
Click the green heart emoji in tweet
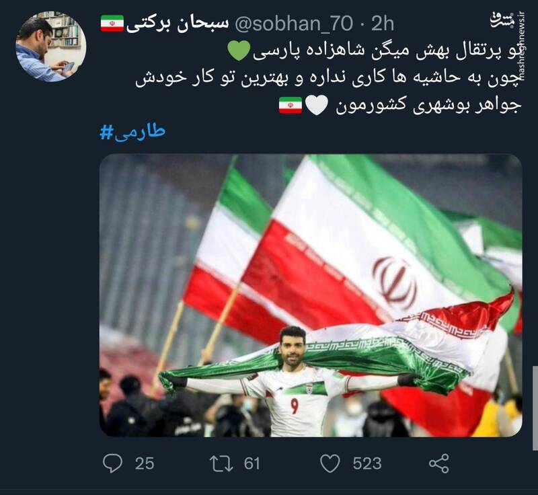click(239, 51)
